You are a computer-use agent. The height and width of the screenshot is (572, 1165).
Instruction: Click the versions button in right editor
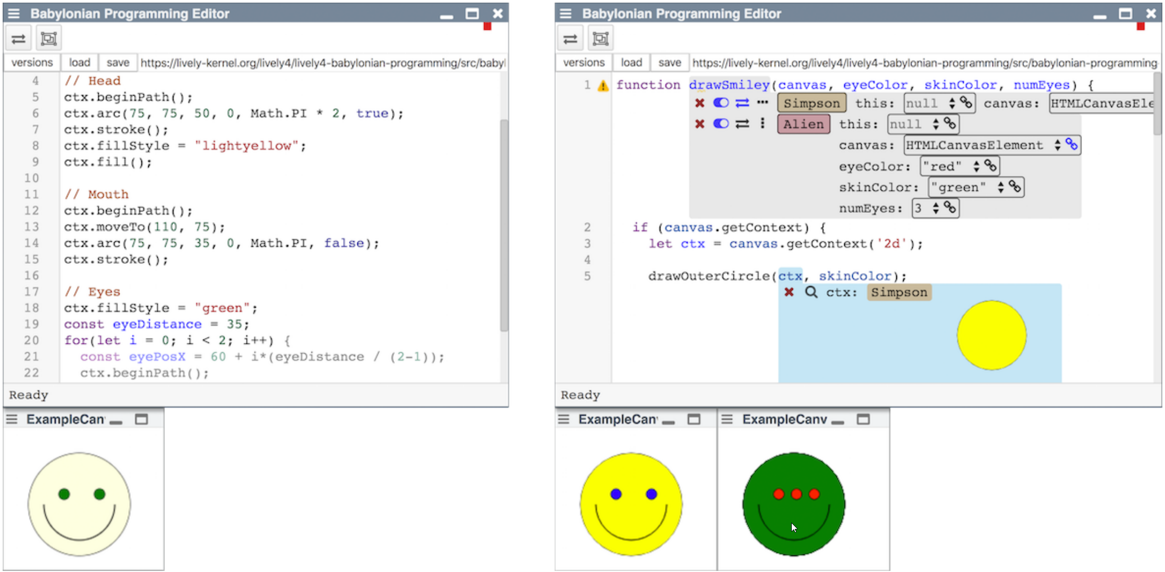click(584, 63)
